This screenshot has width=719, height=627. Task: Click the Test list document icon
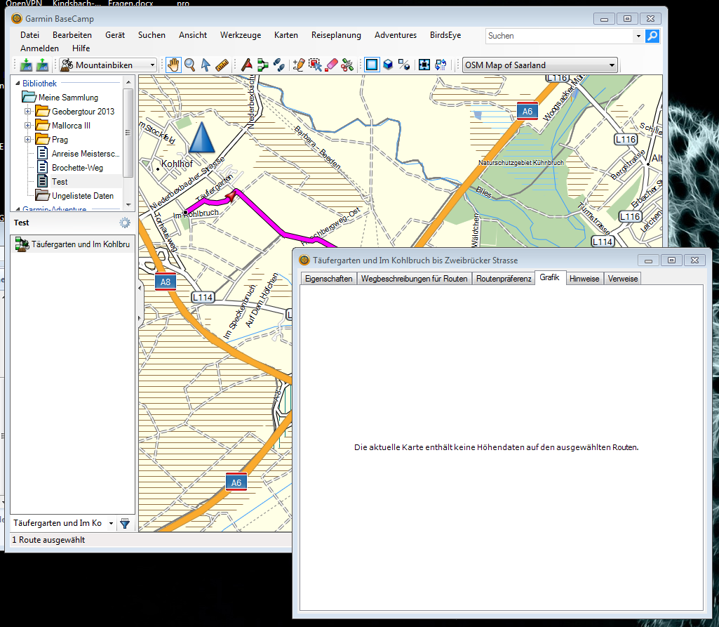coord(42,181)
